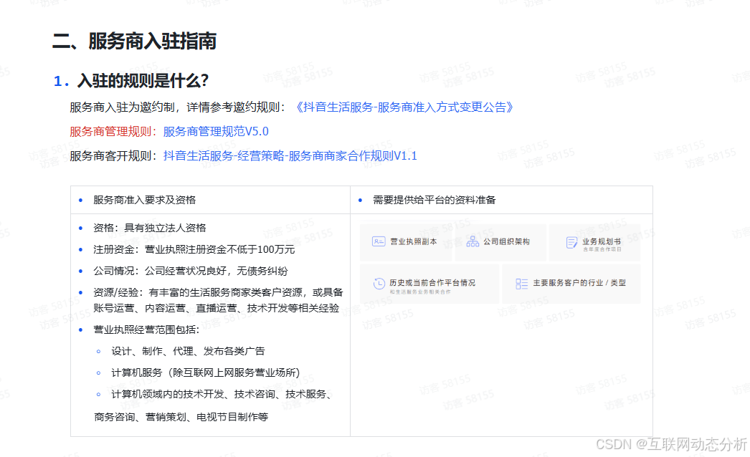Select the 公司组织架构 card label
The height and width of the screenshot is (457, 750).
click(506, 241)
